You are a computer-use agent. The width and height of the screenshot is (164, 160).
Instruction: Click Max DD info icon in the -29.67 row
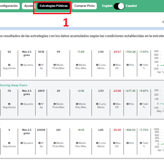click(x=114, y=65)
